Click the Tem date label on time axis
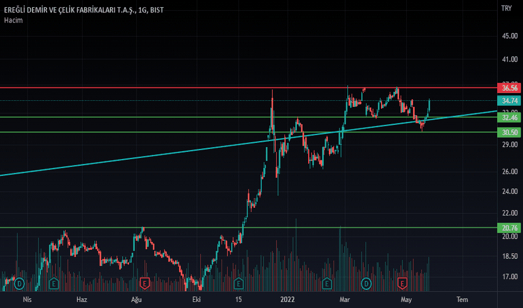523x308 pixels. tap(462, 300)
